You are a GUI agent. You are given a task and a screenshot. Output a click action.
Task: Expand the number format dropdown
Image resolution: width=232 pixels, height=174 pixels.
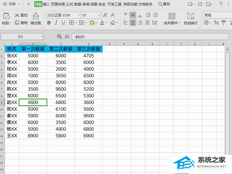[229, 15]
